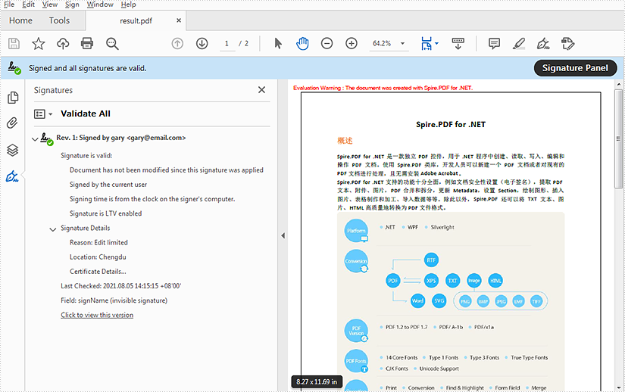Screen dimensions: 625x392
Task: Collapse the Signature Details section
Action: tap(52, 229)
